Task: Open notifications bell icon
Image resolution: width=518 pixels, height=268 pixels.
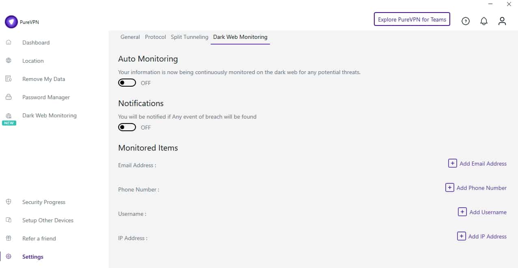Action: (x=484, y=21)
